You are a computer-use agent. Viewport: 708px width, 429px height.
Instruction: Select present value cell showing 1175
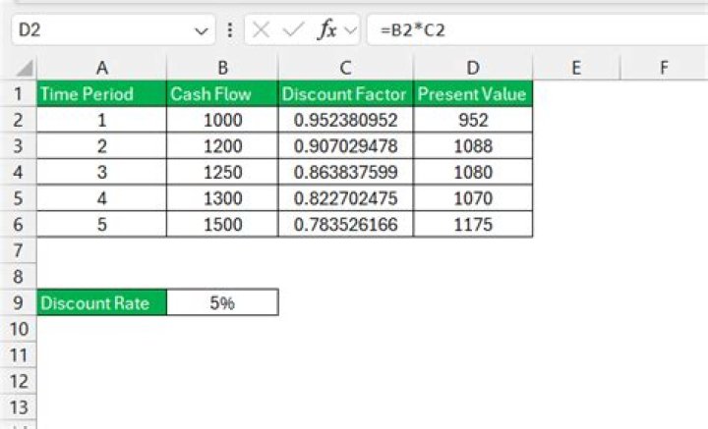[474, 225]
